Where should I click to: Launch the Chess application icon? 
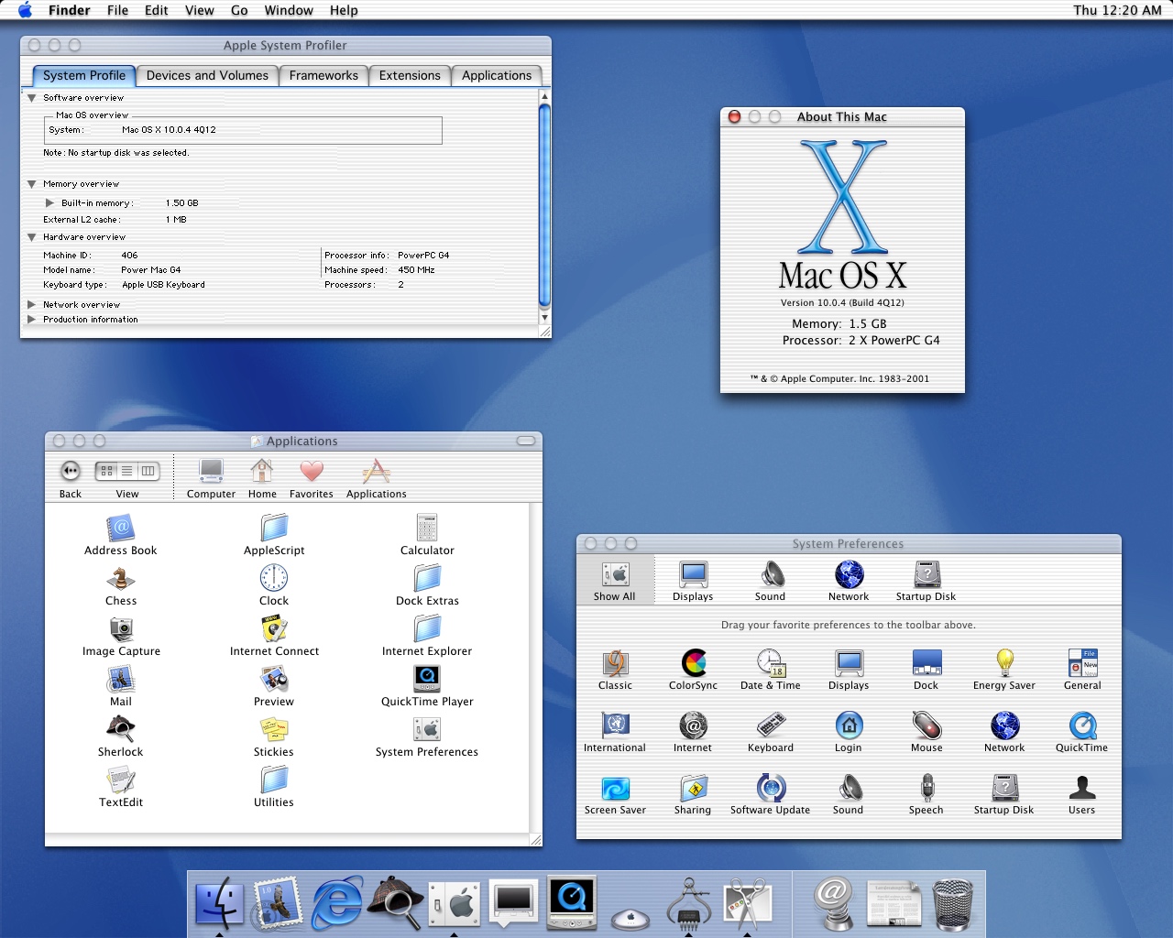121,579
